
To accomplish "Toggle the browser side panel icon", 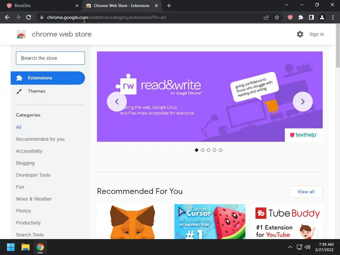I will (311, 17).
